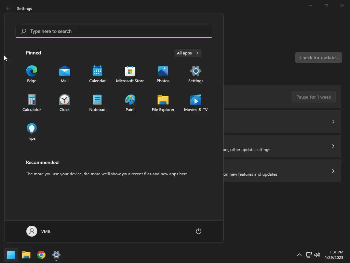
Task: Launch Google Chrome from the taskbar
Action: point(41,255)
